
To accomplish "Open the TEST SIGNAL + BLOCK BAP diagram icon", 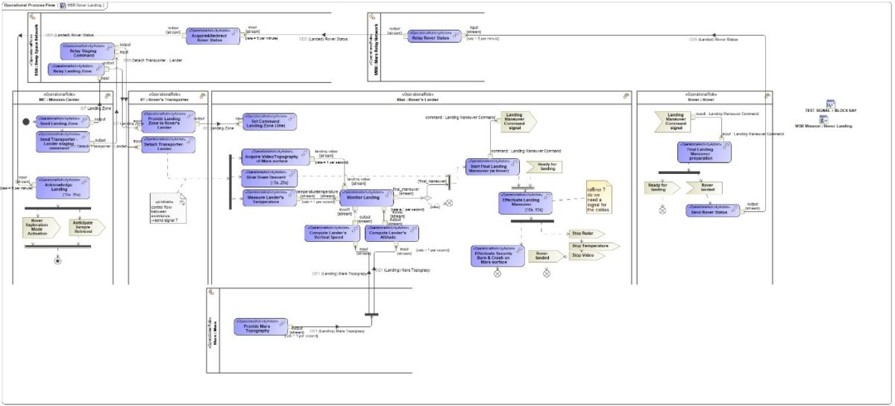I will pyautogui.click(x=831, y=104).
